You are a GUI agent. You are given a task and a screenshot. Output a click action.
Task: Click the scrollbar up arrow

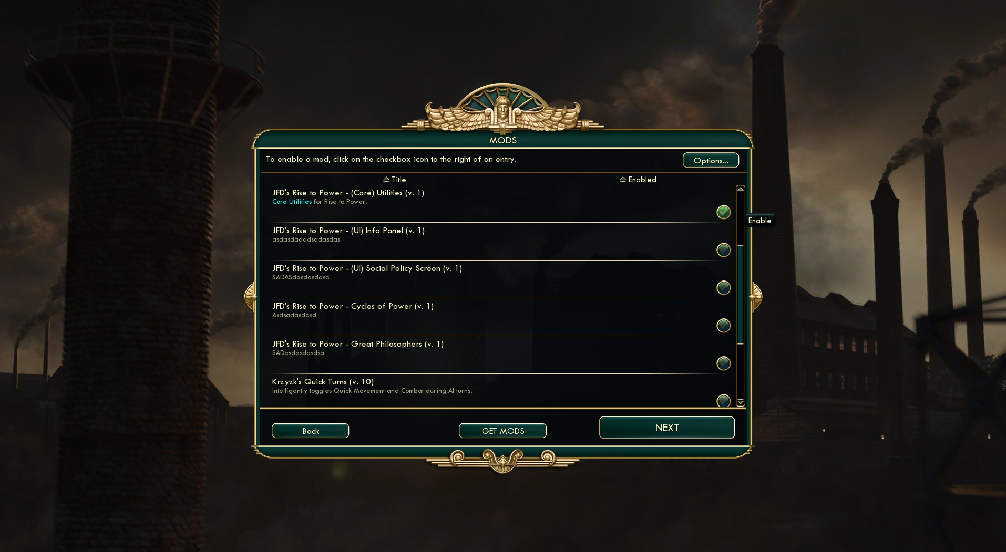(x=741, y=189)
